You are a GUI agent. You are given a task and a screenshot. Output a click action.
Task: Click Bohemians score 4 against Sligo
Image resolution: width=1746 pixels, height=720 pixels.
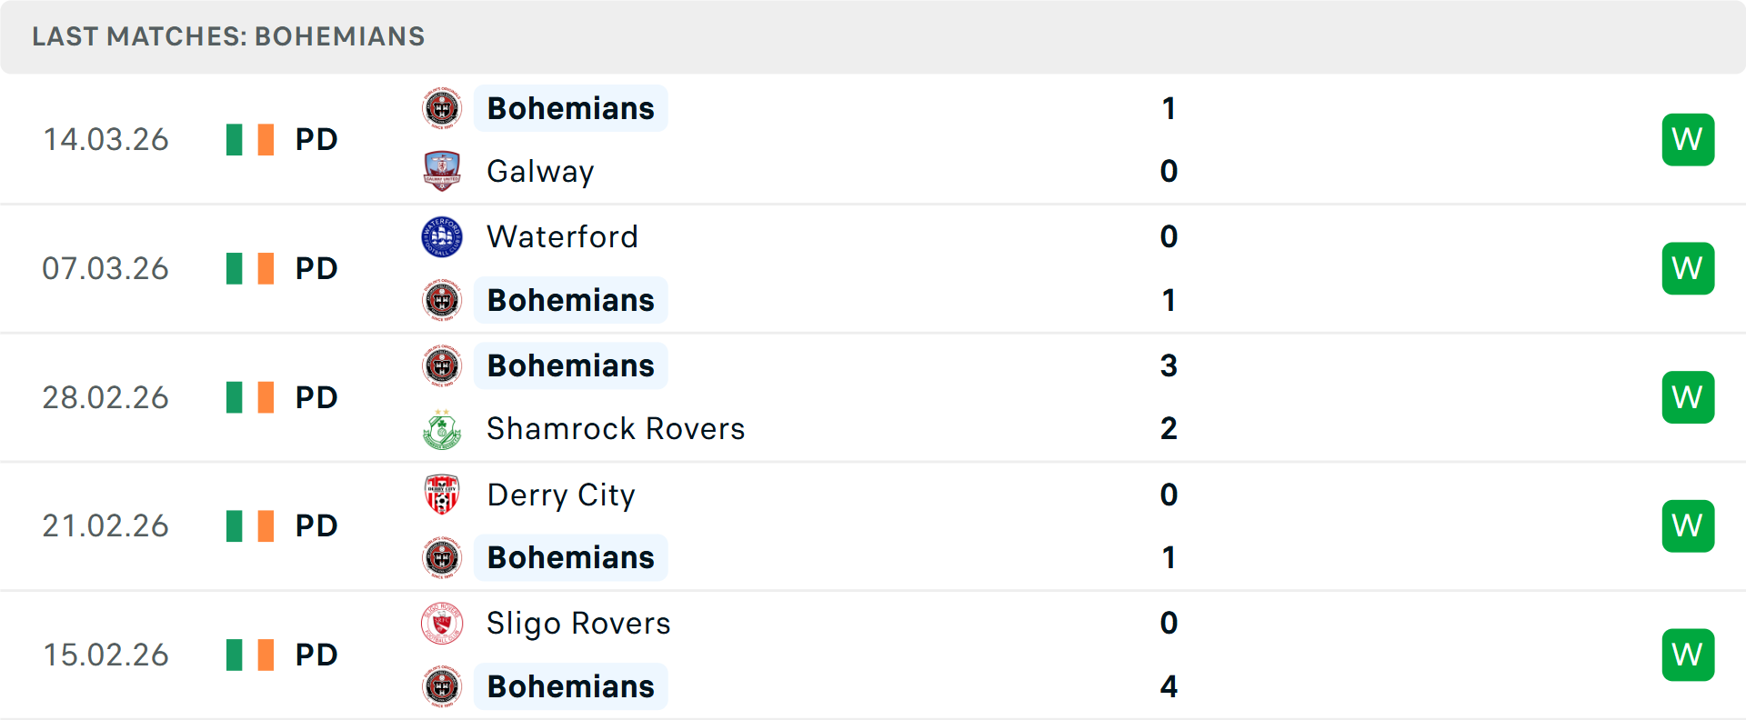[1169, 686]
